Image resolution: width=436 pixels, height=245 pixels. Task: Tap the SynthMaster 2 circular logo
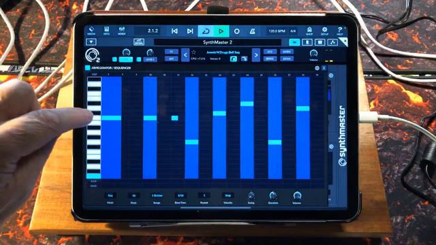coord(93,55)
